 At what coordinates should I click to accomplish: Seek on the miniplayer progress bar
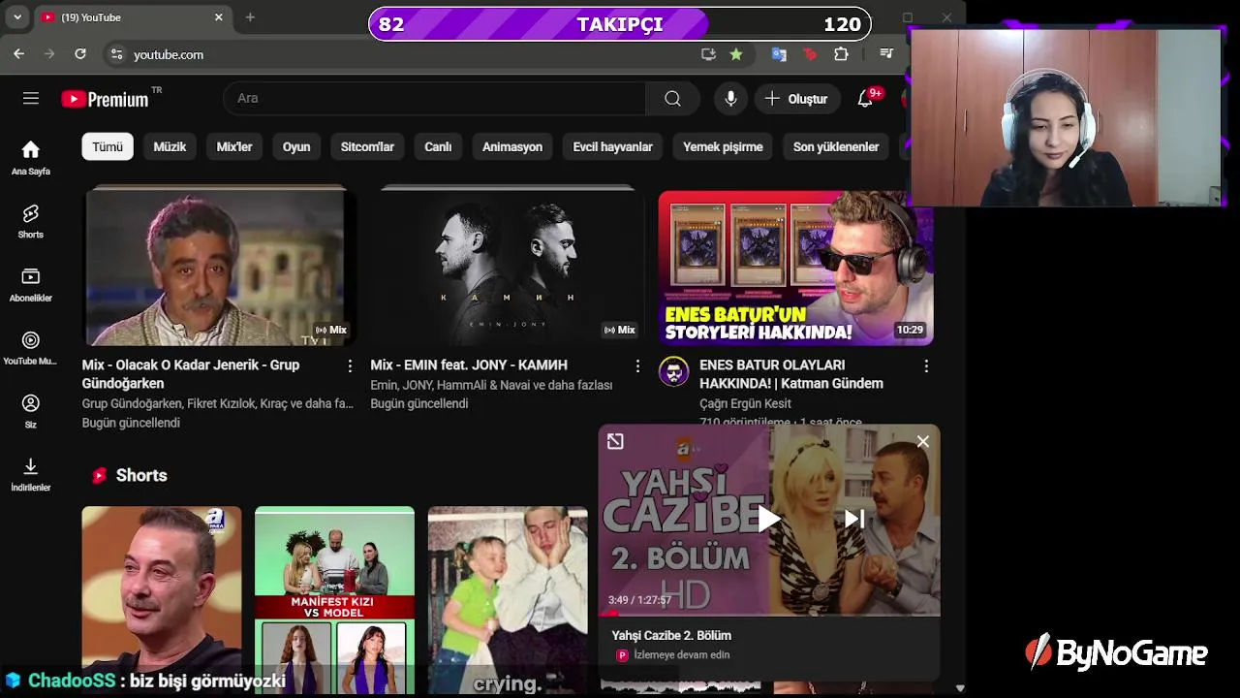click(x=769, y=614)
